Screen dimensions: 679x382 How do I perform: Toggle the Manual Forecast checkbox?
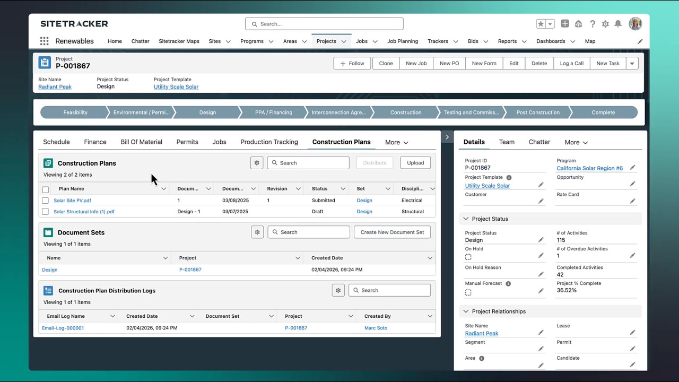(468, 292)
